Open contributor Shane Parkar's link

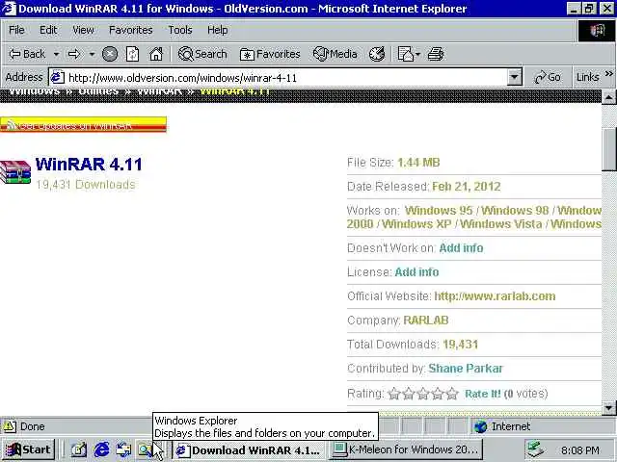(466, 368)
